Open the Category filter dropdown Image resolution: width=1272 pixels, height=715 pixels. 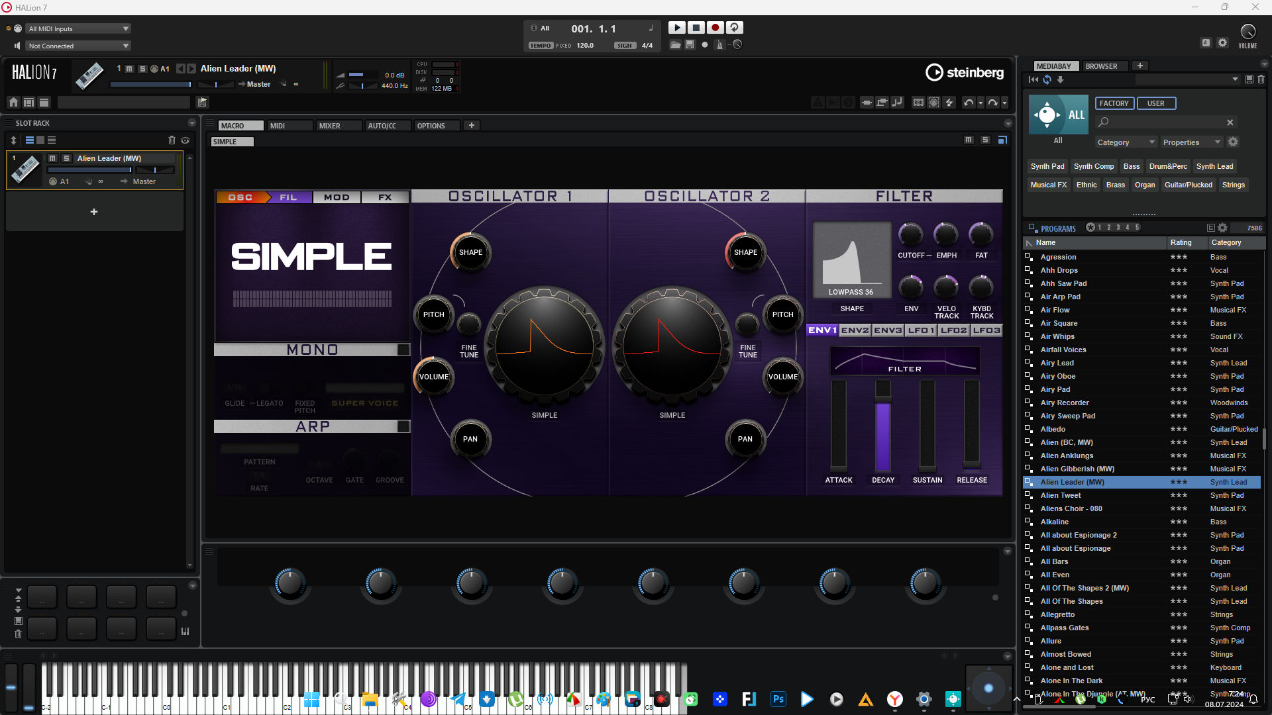[1126, 142]
